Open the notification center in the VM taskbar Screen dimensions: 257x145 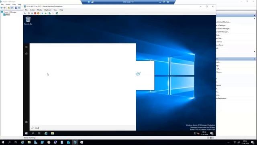[x=212, y=133]
